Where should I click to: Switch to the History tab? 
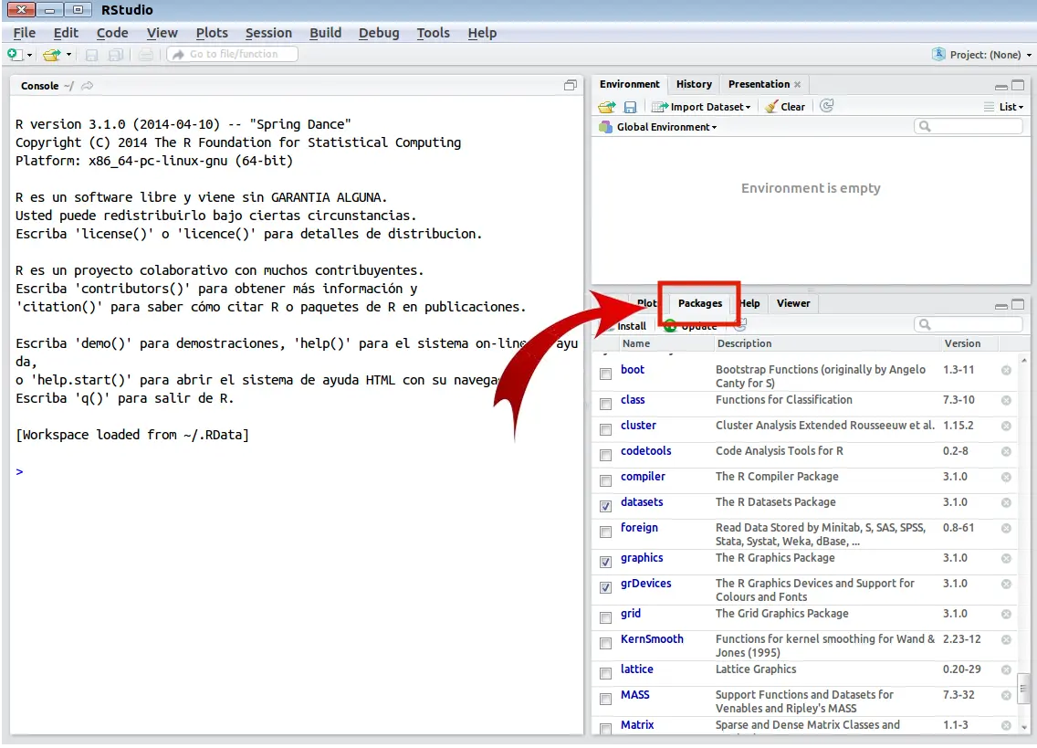coord(694,84)
